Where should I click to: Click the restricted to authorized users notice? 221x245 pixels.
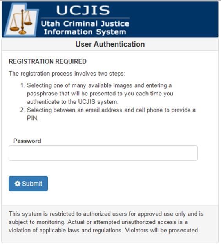[x=106, y=214]
